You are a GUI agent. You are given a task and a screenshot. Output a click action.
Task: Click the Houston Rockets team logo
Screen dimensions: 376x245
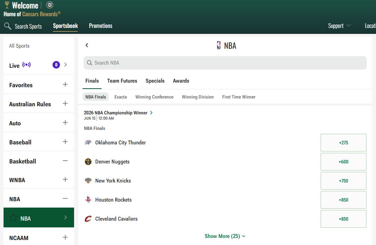pyautogui.click(x=87, y=200)
